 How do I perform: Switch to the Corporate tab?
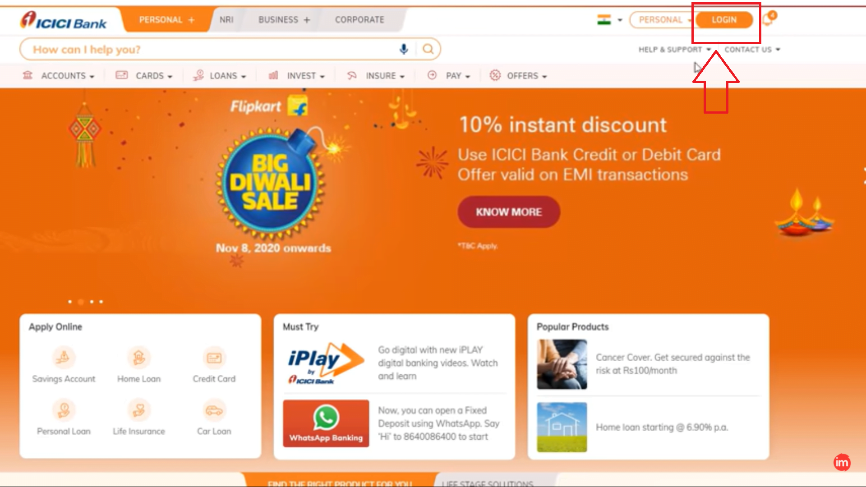[x=359, y=20]
